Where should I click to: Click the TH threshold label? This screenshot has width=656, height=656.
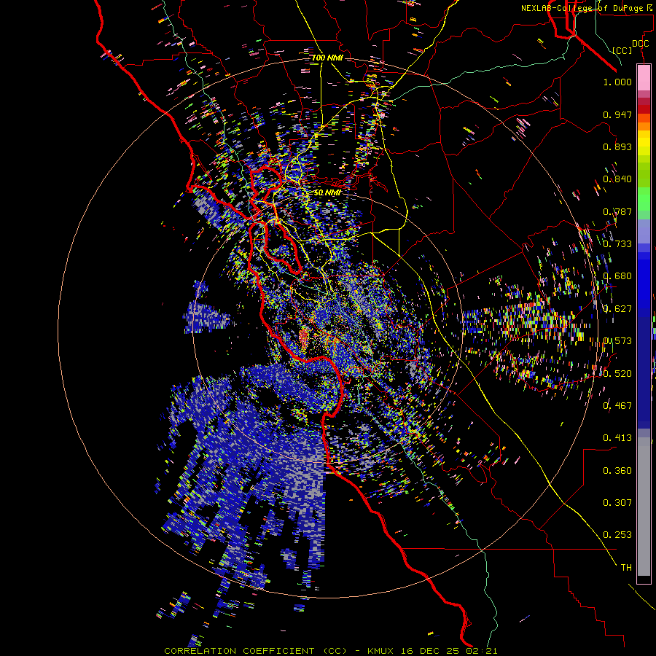point(626,568)
